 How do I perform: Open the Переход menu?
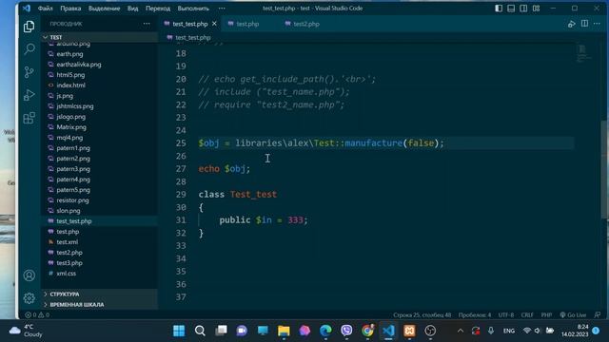click(x=158, y=9)
